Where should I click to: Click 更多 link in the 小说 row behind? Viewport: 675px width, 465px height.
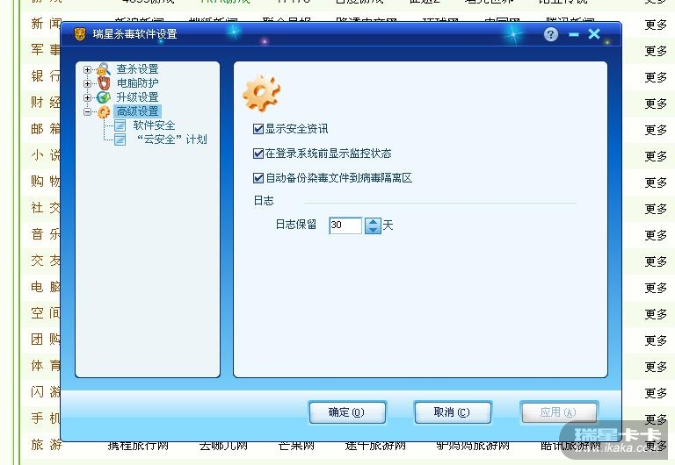click(656, 156)
